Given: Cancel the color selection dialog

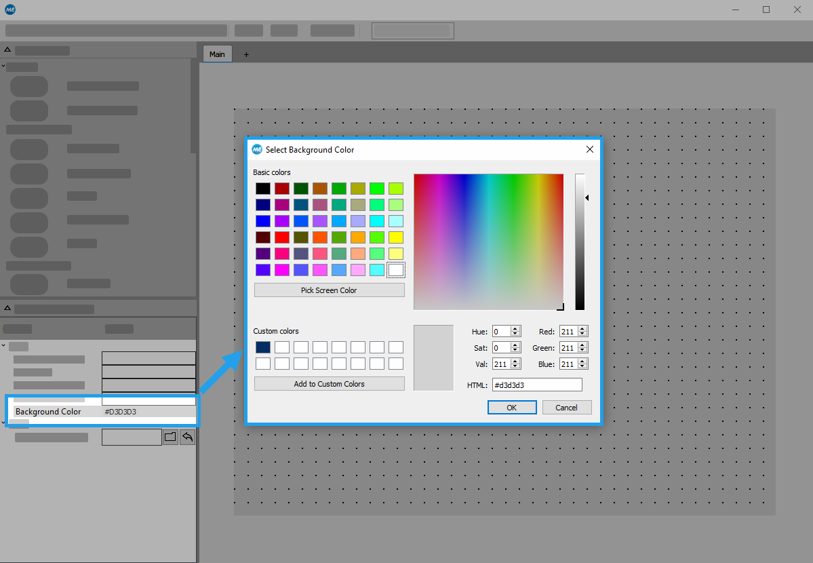Looking at the screenshot, I should pos(566,407).
